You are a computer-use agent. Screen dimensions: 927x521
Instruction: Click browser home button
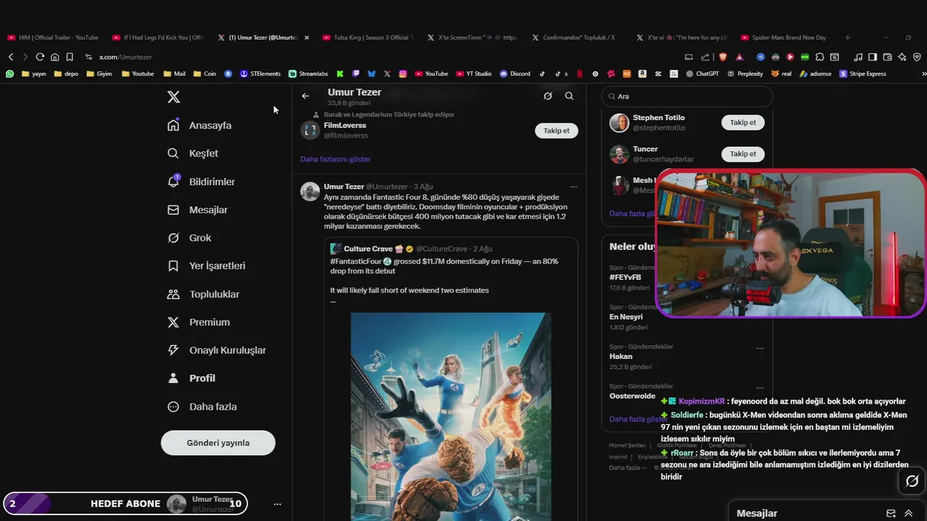(54, 56)
